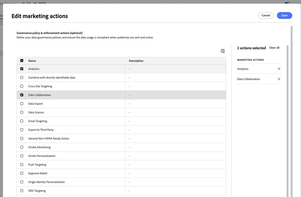Click the General Non-HIPAA-Ready Action text
Viewport: 301px width, 197px height.
49,139
